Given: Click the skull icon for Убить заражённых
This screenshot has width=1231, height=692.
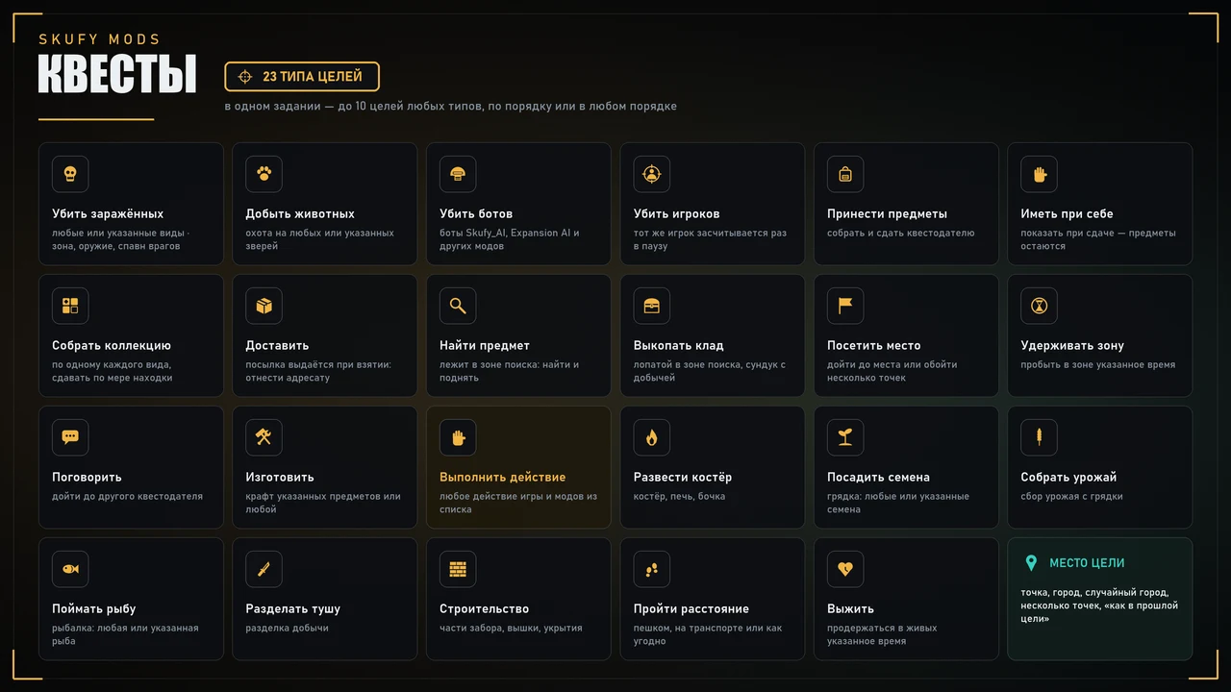Looking at the screenshot, I should click(x=70, y=174).
